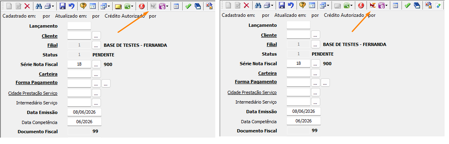This screenshot has height=144, width=449.
Task: Open Filial lookup ellipsis button, left screenshot
Action: [96, 45]
